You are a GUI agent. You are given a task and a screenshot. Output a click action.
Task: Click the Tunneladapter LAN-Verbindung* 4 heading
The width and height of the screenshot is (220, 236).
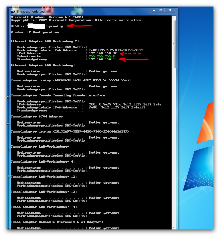(43, 161)
